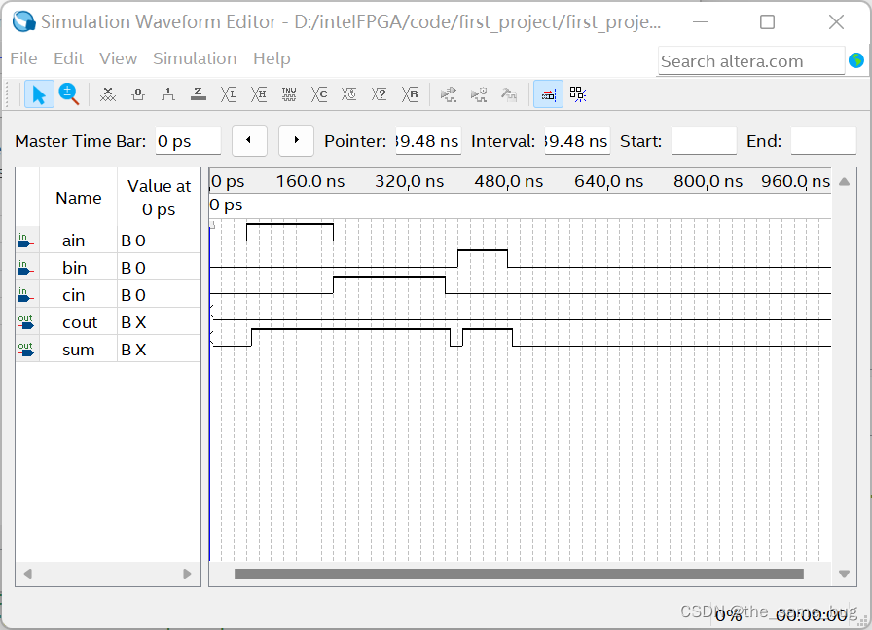Click the Name column header
This screenshot has height=630, width=872.
point(79,198)
